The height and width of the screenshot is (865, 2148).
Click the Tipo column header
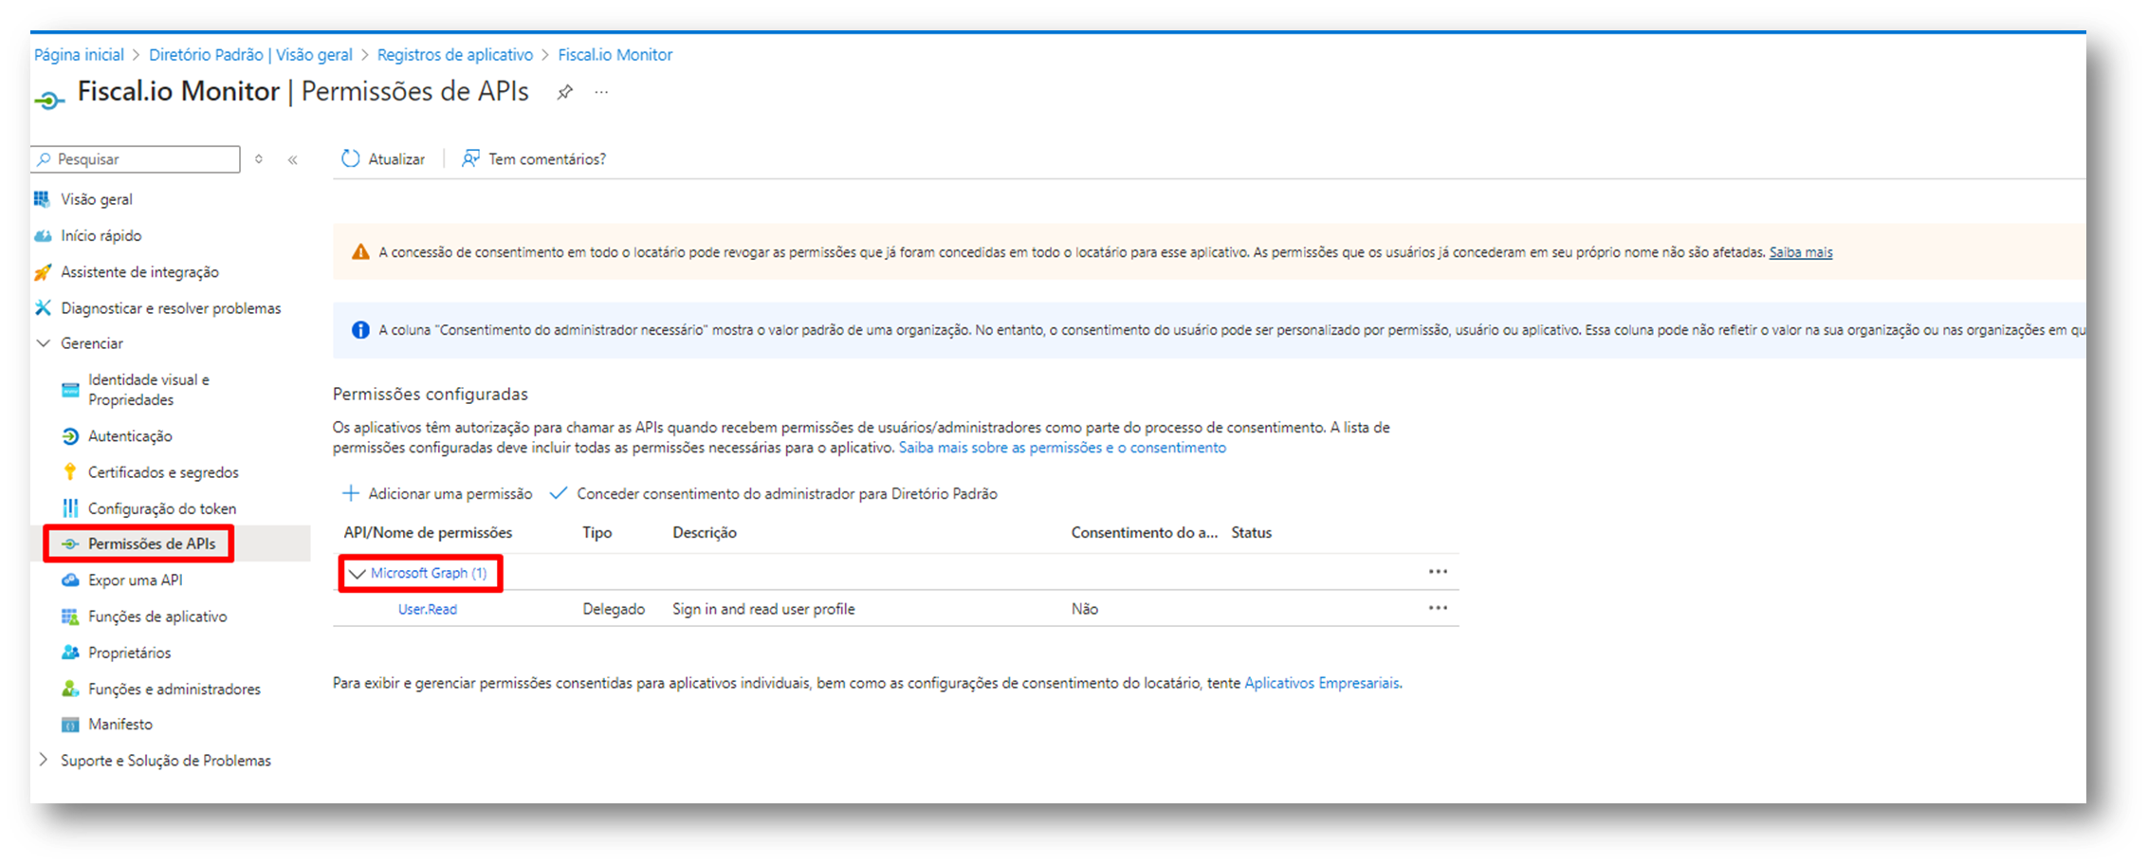click(597, 533)
